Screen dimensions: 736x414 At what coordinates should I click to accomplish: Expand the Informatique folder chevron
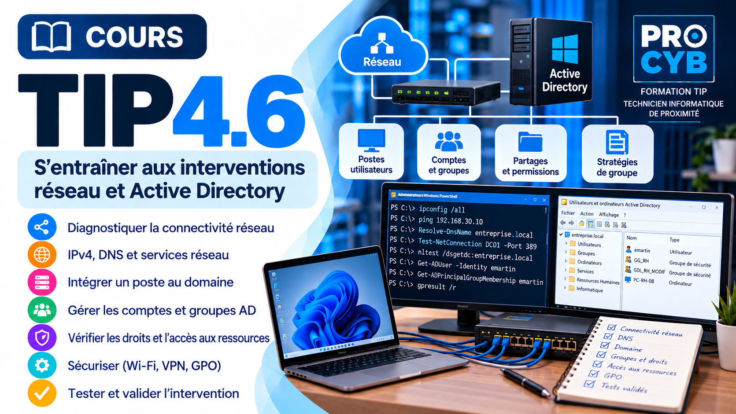point(565,288)
